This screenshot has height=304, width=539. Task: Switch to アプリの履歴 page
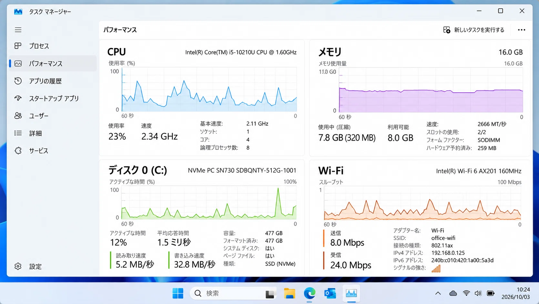click(45, 81)
